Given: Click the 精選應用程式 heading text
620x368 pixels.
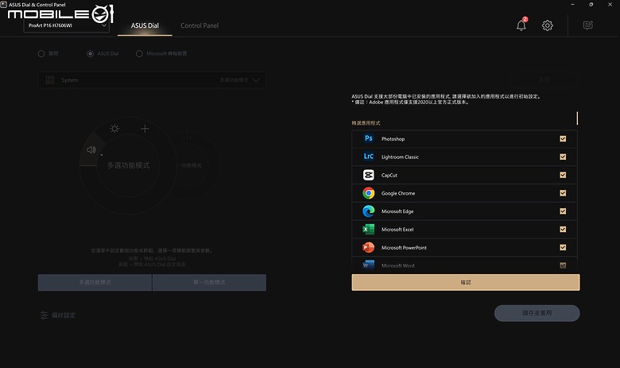Looking at the screenshot, I should [366, 123].
